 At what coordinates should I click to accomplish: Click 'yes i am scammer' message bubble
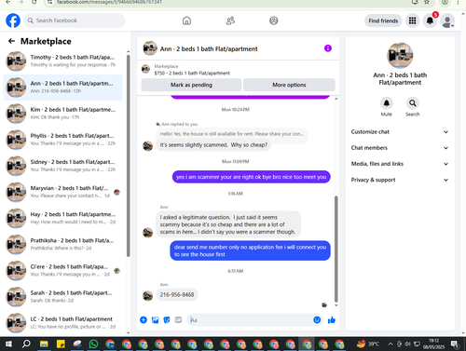(251, 177)
